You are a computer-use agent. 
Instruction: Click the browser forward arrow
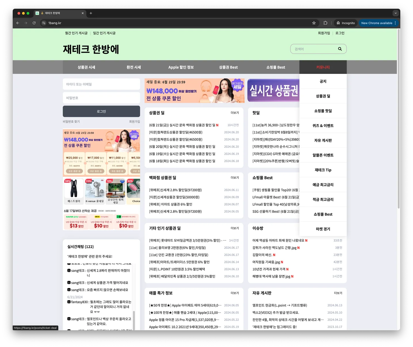click(26, 23)
